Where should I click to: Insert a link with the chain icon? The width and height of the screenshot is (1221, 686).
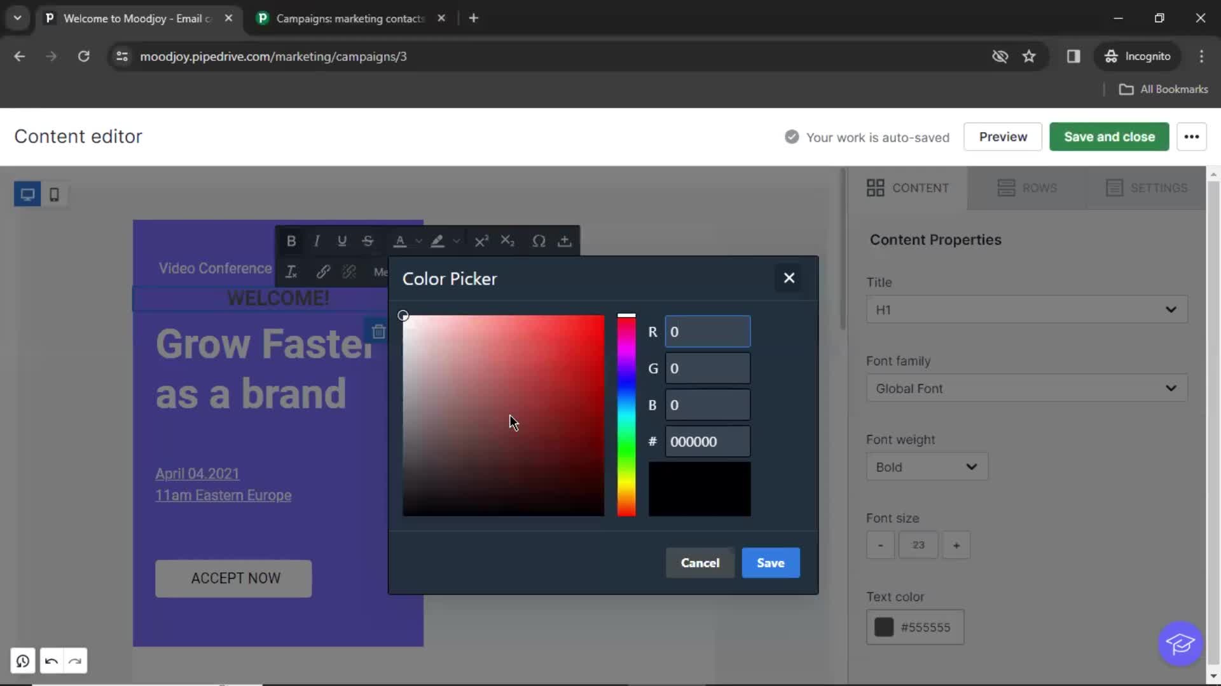(x=323, y=272)
